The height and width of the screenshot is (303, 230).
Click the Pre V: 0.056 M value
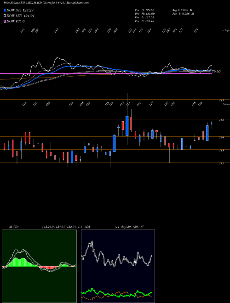click(183, 14)
